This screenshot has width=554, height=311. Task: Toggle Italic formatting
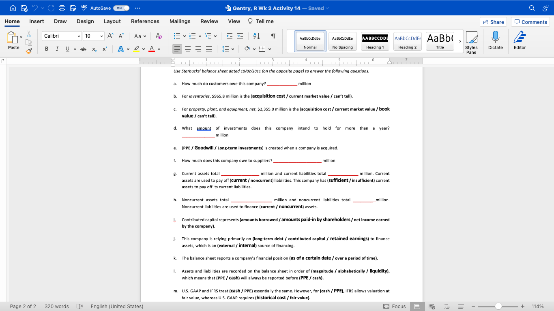[57, 49]
